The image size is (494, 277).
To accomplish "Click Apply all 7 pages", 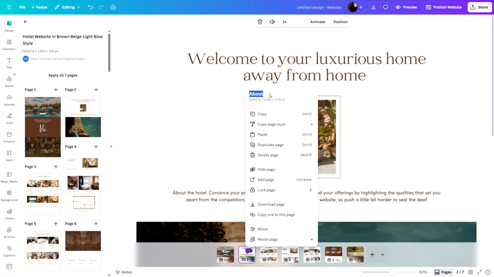I will click(63, 75).
